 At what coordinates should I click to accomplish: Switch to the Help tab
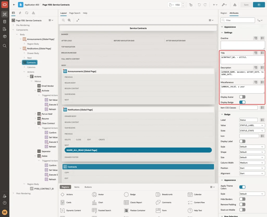point(85,13)
